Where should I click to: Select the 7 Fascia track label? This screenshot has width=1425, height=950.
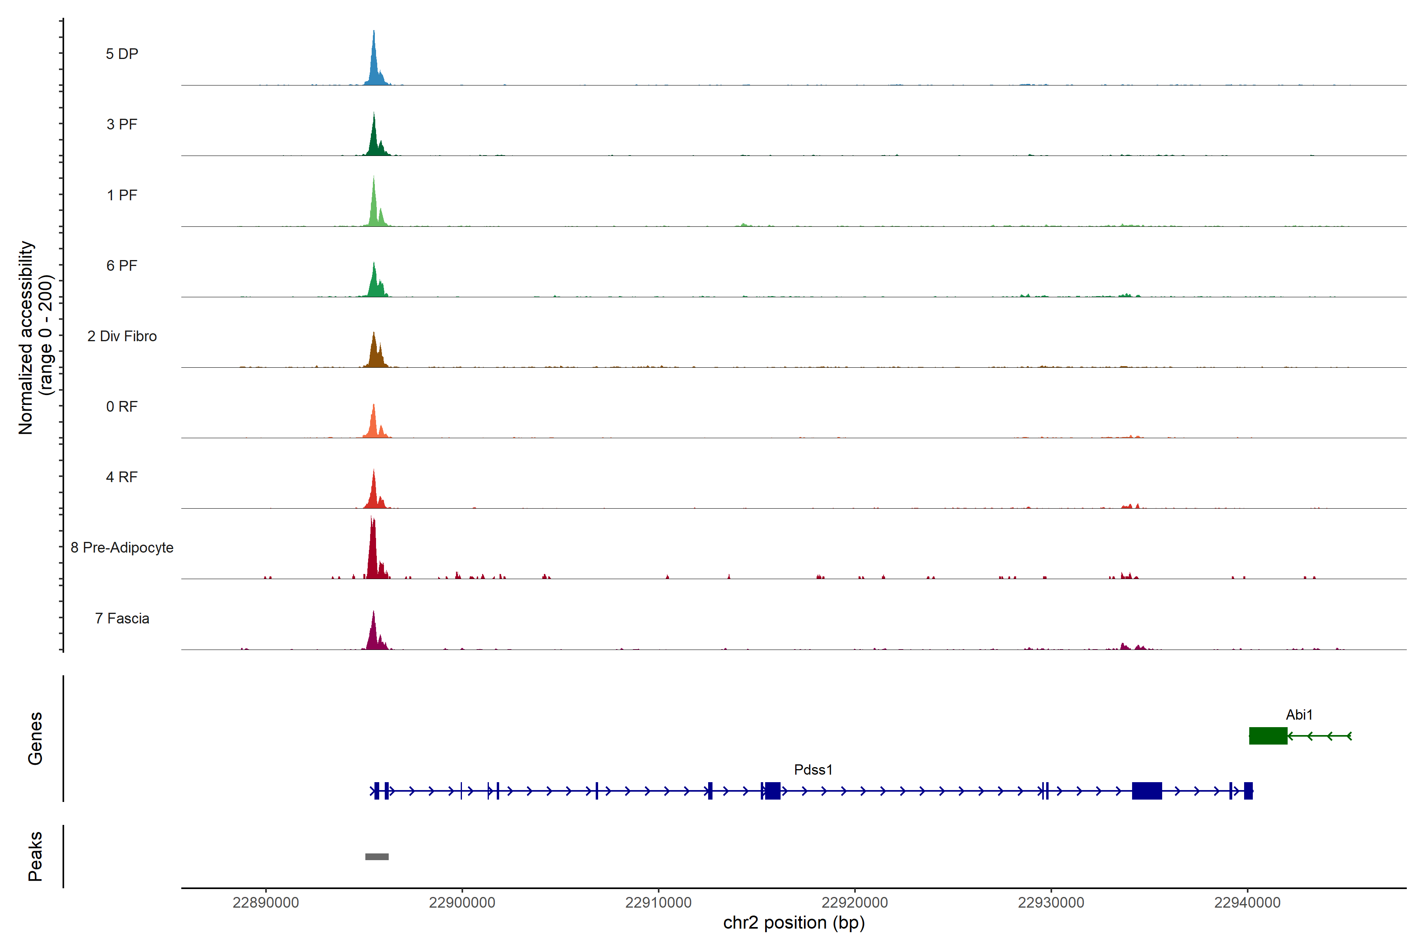(122, 619)
